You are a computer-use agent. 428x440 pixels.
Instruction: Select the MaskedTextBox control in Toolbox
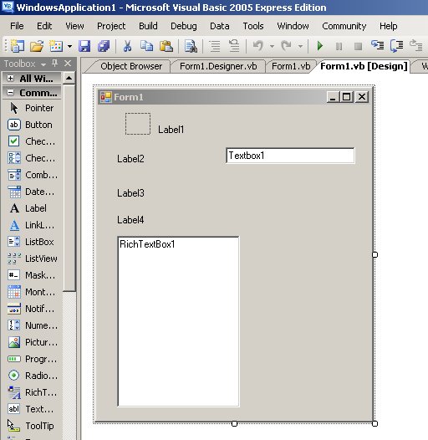click(32, 275)
